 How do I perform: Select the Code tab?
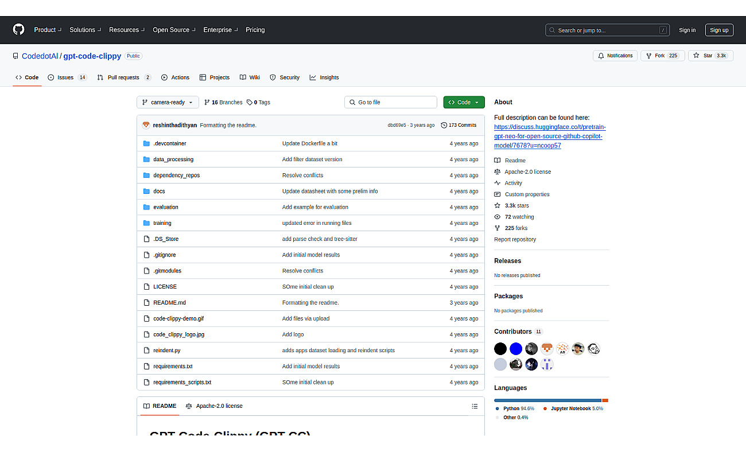click(x=27, y=77)
